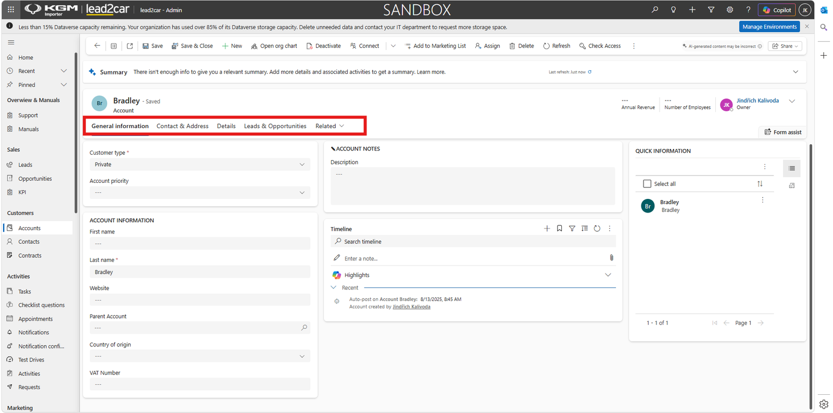833x413 pixels.
Task: Open Bradley row more options
Action: (x=763, y=201)
